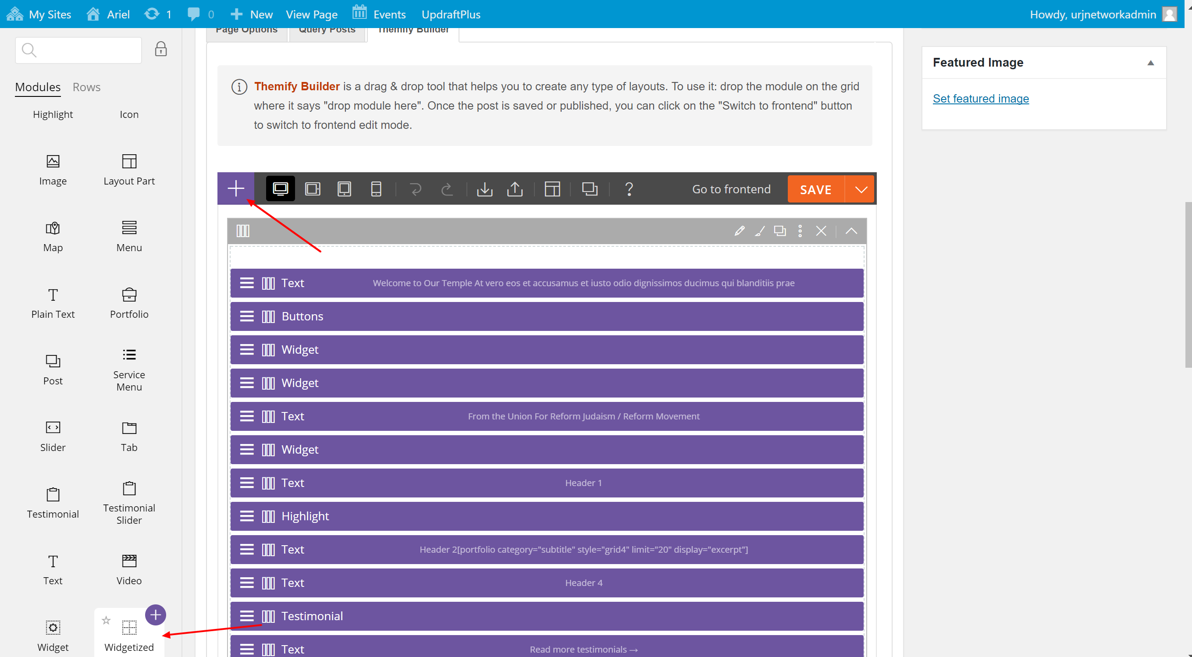Viewport: 1192px width, 657px height.
Task: Click the export upload icon
Action: click(x=515, y=189)
